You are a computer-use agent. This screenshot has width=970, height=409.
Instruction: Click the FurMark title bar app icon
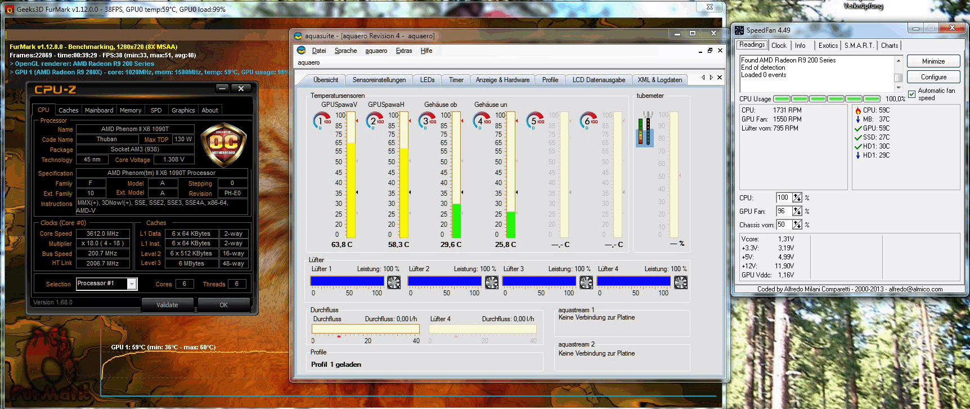click(x=10, y=9)
